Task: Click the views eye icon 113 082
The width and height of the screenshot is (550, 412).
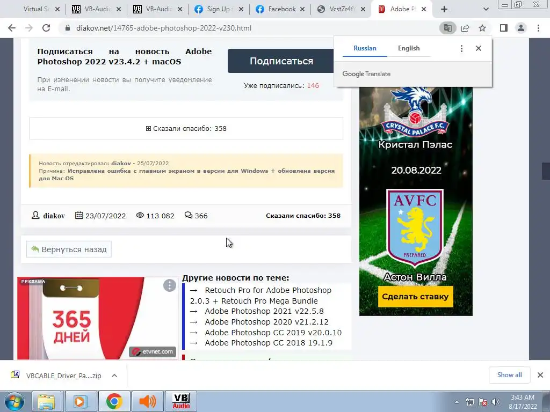Action: 140,215
